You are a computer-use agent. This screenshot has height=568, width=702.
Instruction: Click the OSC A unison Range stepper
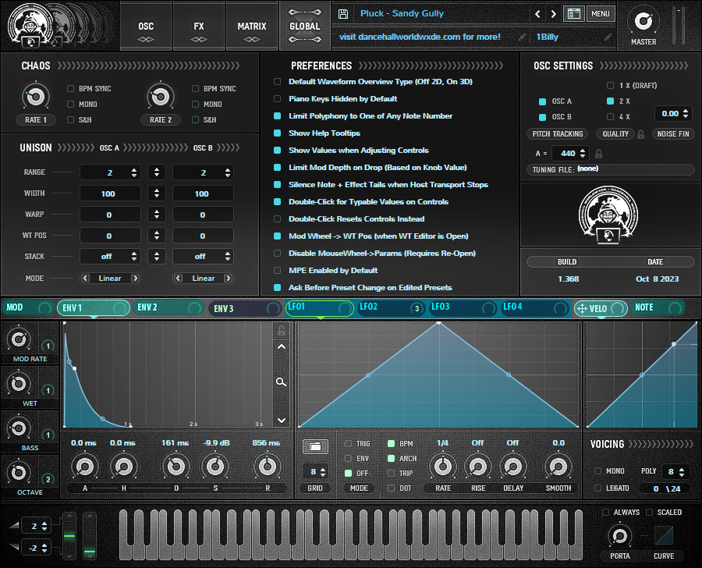pyautogui.click(x=134, y=172)
